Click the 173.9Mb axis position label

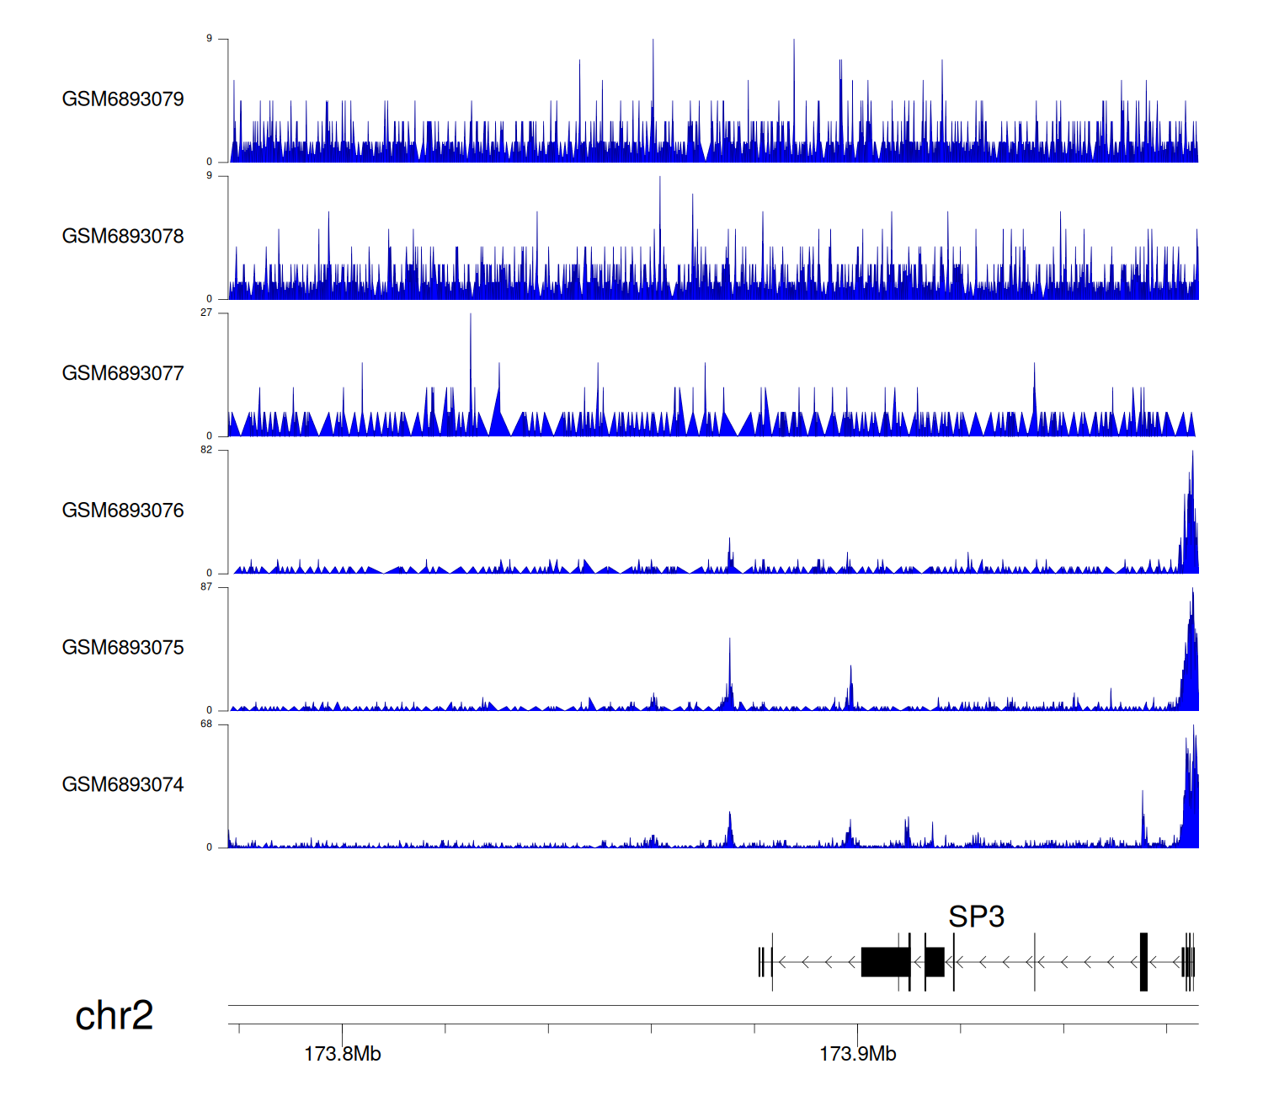click(x=857, y=1054)
